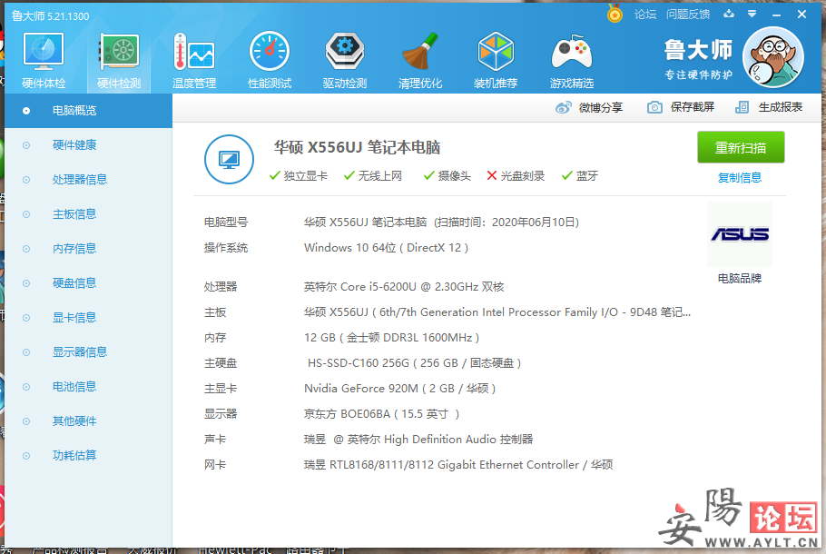Viewport: 826px width, 554px height.
Task: Click the ASUS brand logo thumbnail
Action: pyautogui.click(x=740, y=234)
